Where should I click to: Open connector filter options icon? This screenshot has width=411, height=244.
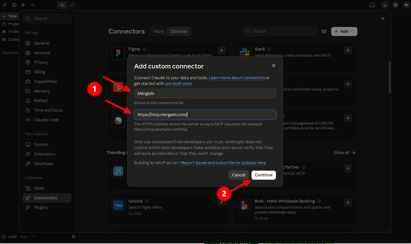pyautogui.click(x=324, y=31)
